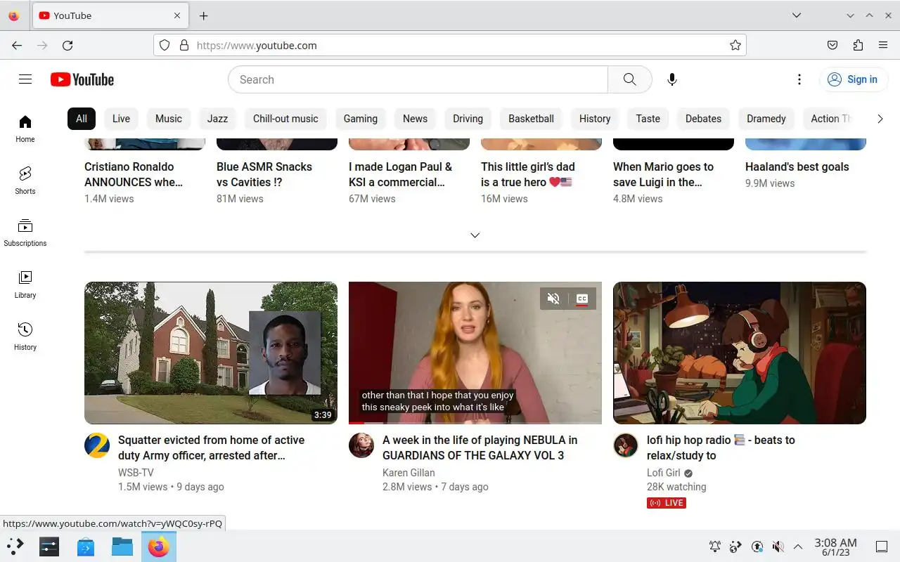Open Blue ASMR Snacks vs Cavities short
The height and width of the screenshot is (562, 900).
pos(264,174)
